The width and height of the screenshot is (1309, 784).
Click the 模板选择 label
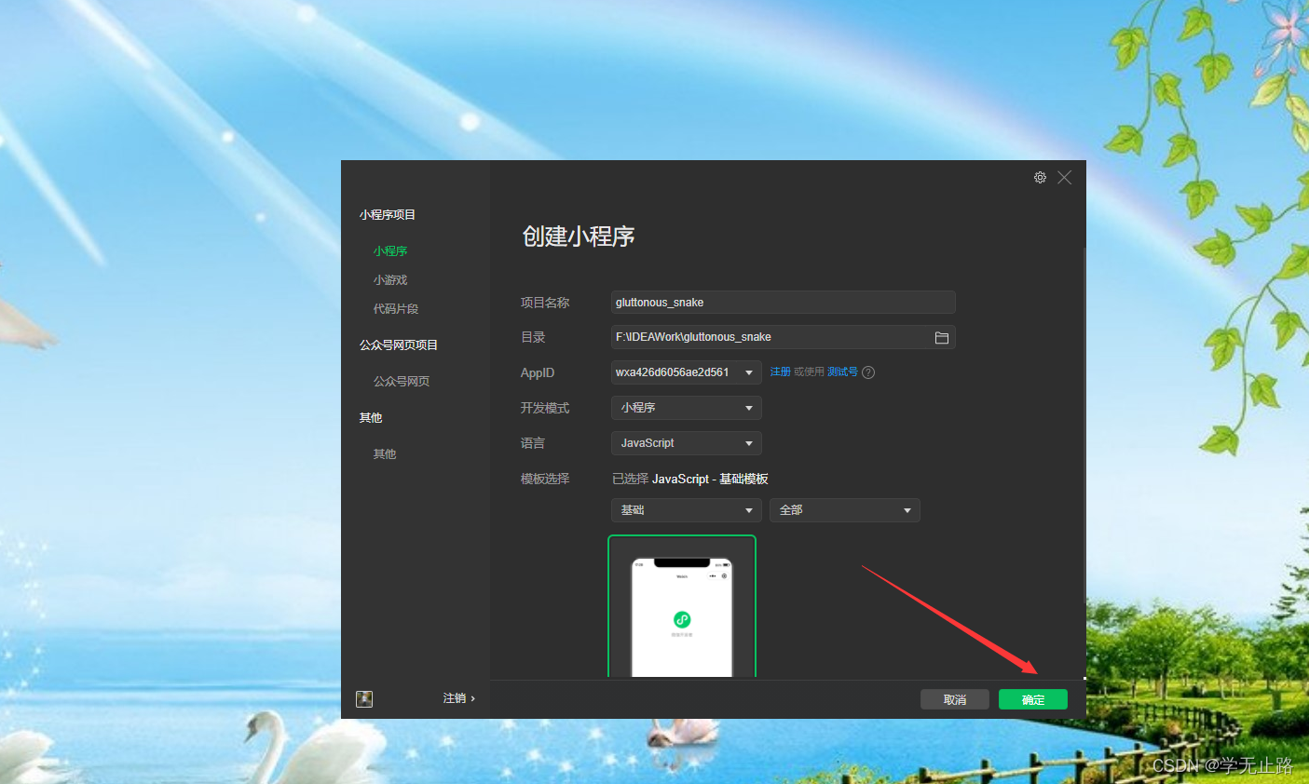pyautogui.click(x=545, y=479)
